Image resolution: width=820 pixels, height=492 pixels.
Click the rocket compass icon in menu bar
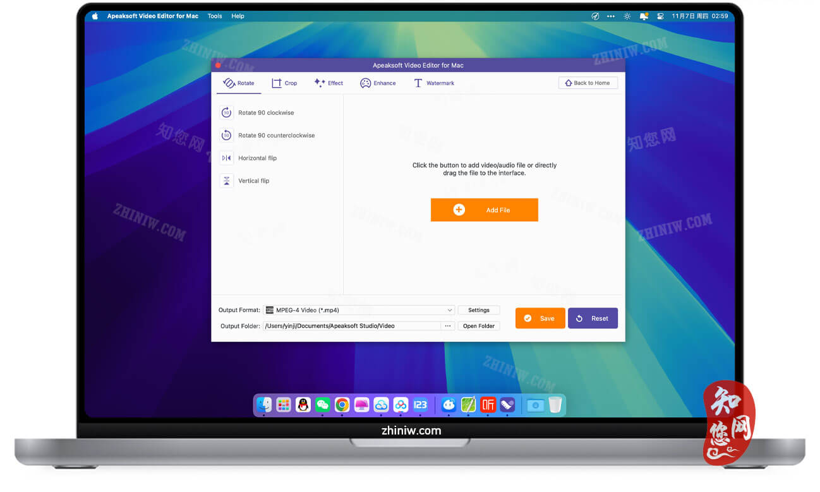[595, 16]
